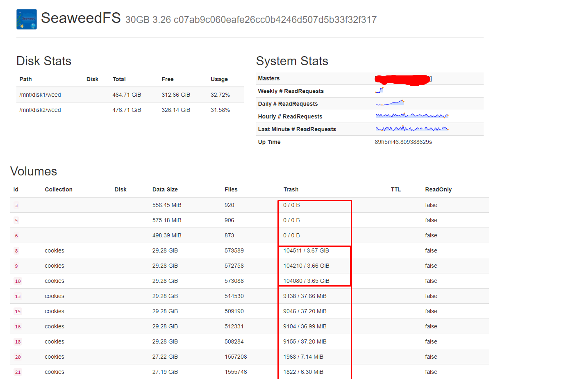The width and height of the screenshot is (566, 380).
Task: Open volume 21 details link
Action: click(17, 372)
